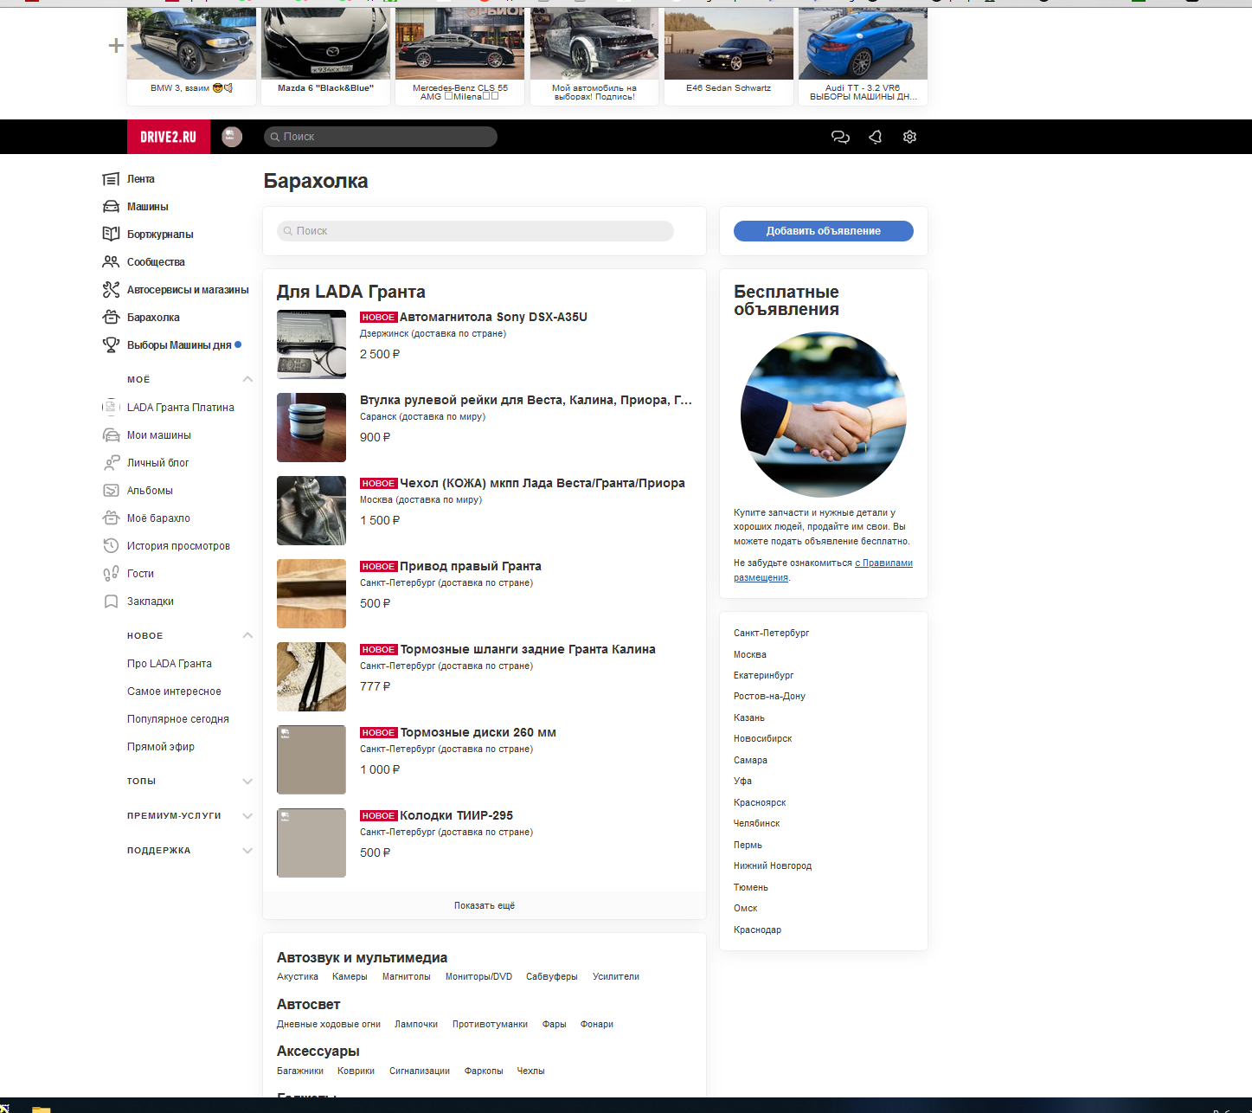Open Про LADA Гранта menu item
Screen dimensions: 1252x1113
click(170, 664)
